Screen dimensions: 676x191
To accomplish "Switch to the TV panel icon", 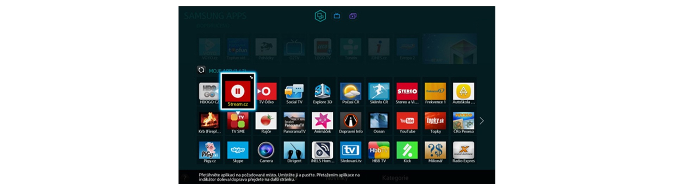I will tap(337, 16).
